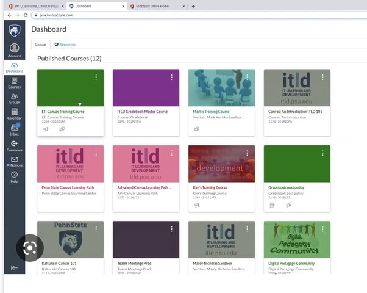367x293 pixels.
Task: Open discussions icon on Mark's Training Course card
Action: click(x=196, y=129)
